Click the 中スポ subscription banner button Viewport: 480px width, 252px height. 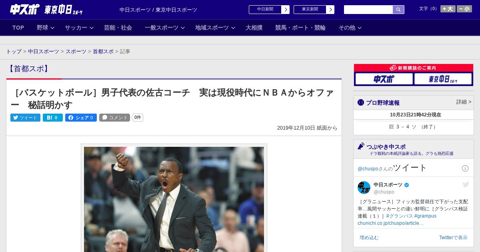384,79
